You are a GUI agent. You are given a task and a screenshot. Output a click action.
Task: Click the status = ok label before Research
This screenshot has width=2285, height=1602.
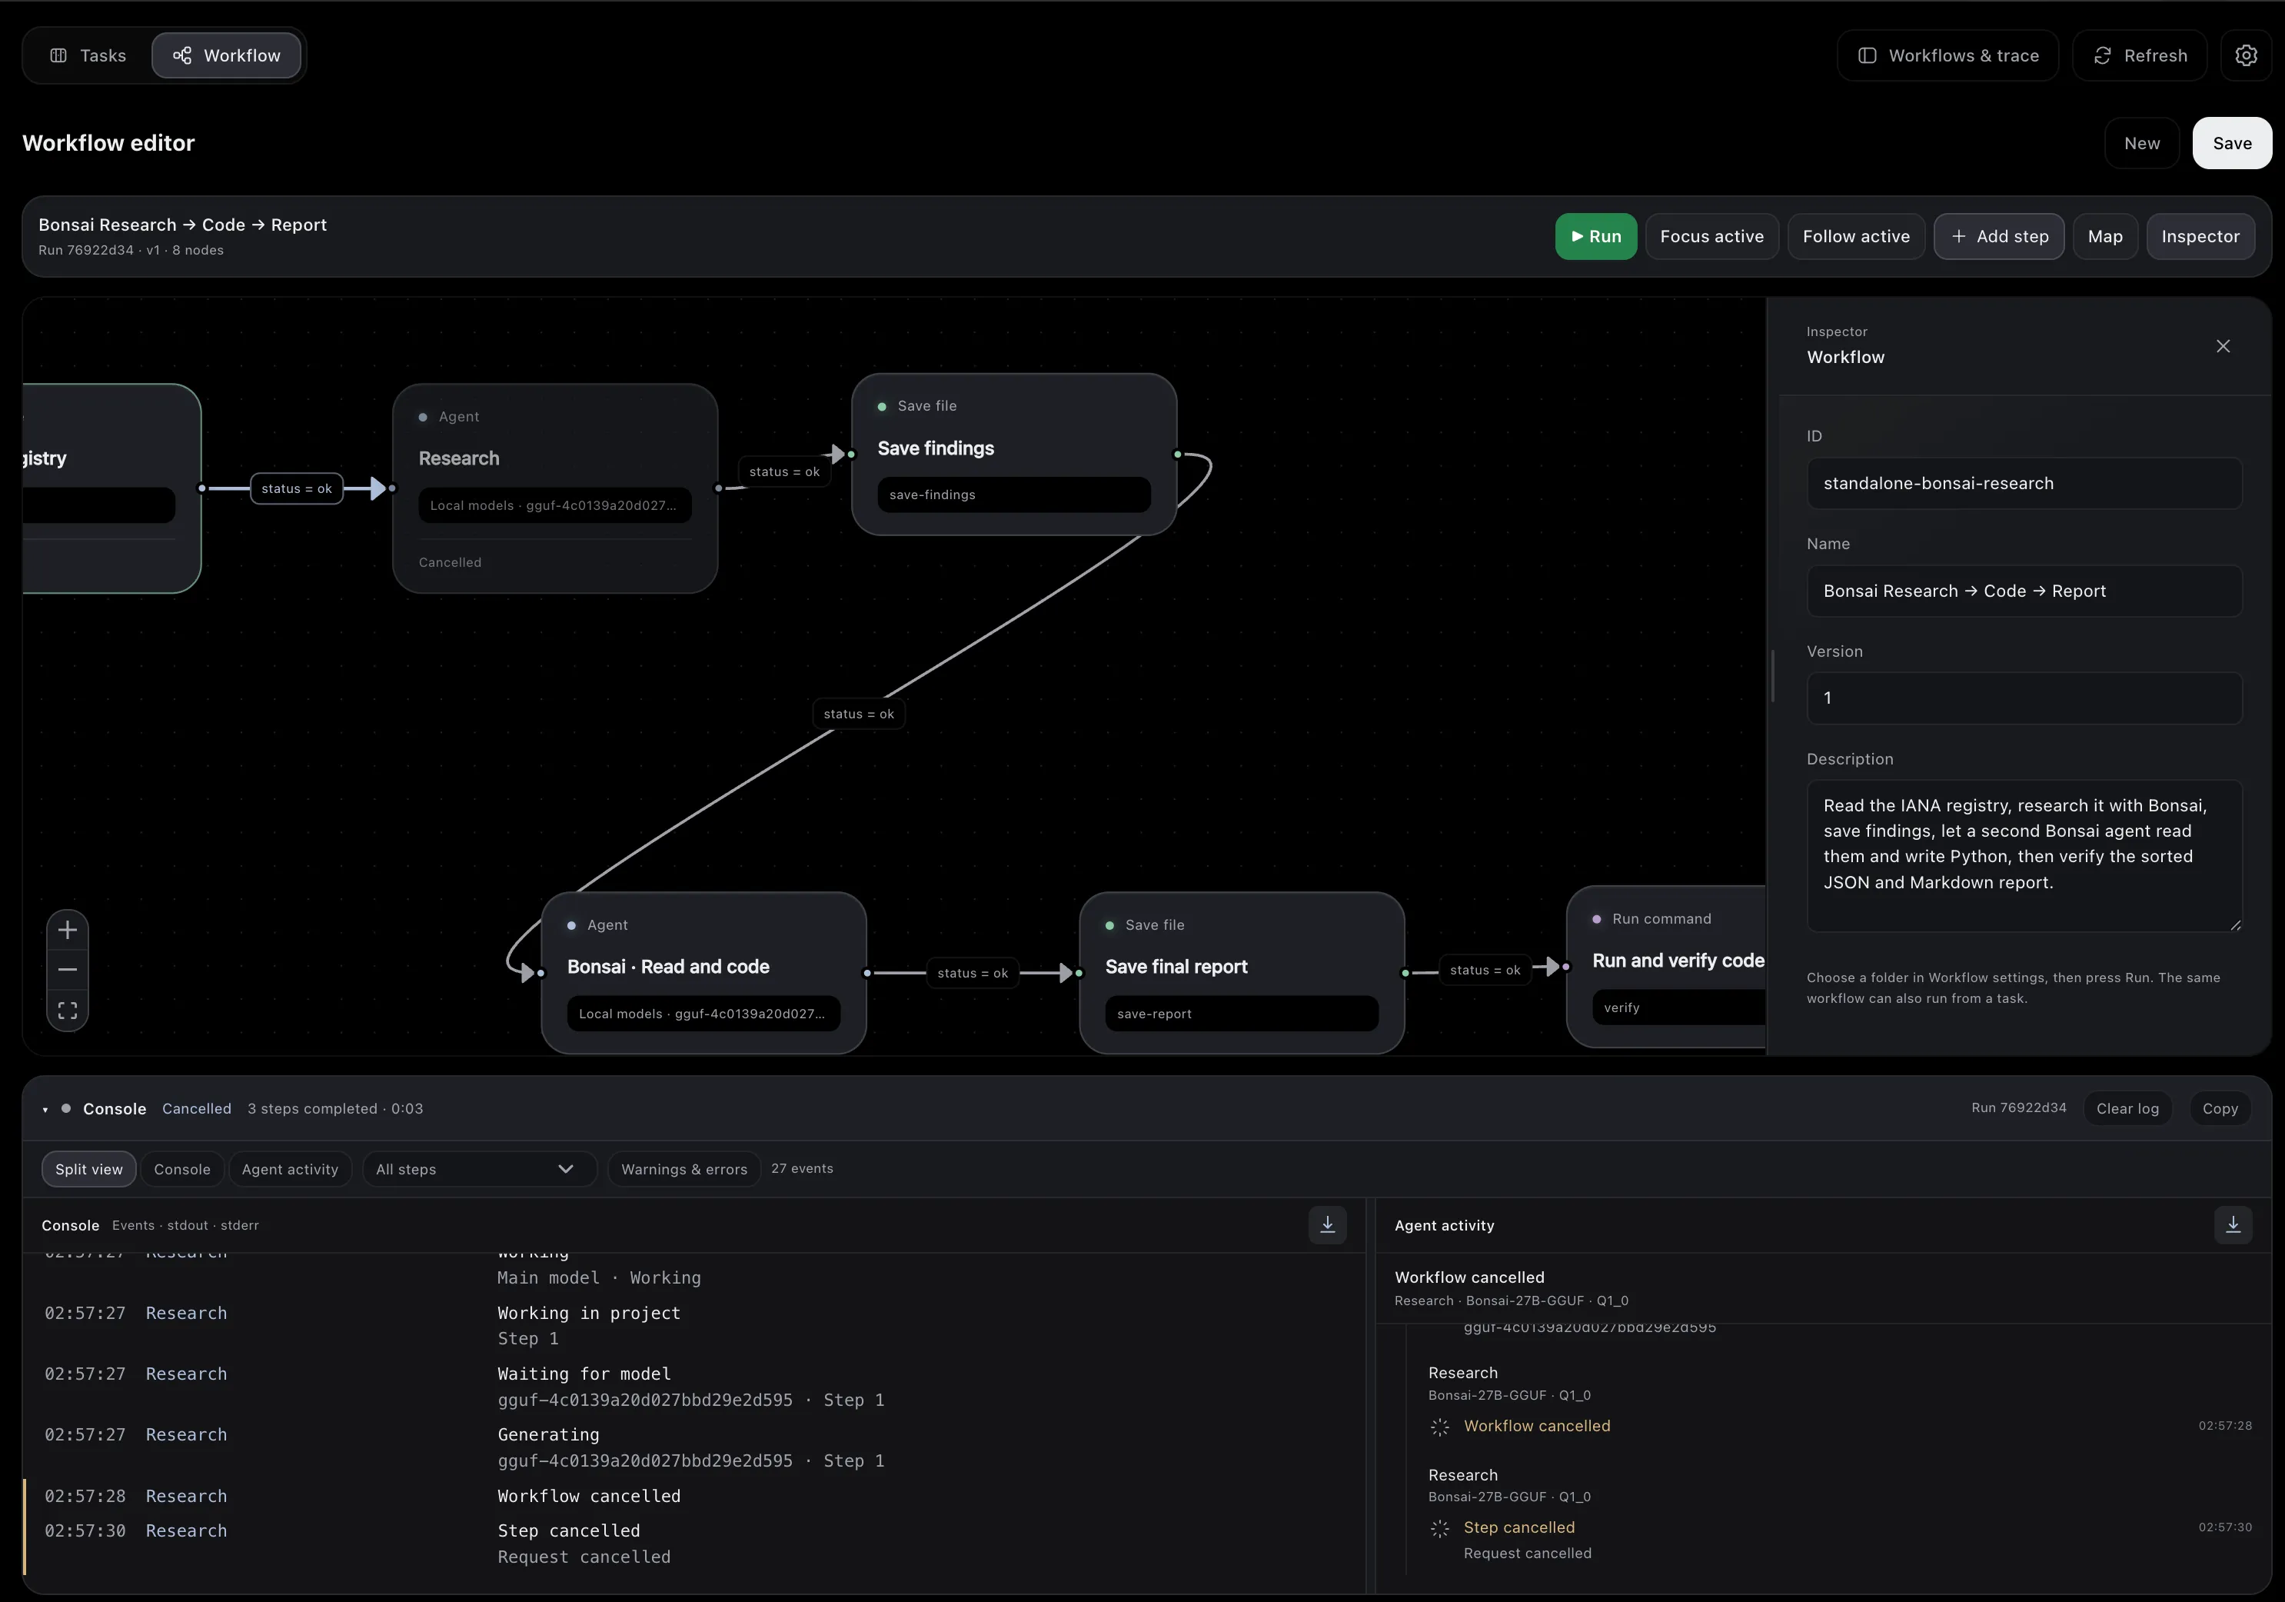coord(297,489)
